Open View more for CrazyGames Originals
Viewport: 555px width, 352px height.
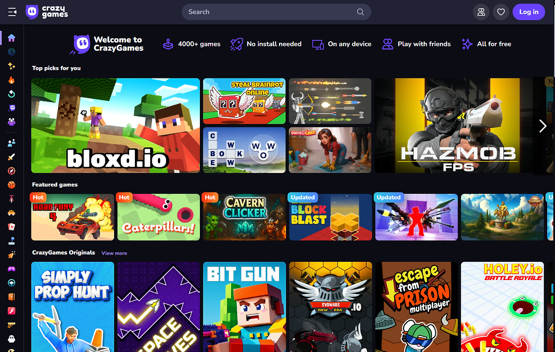point(114,253)
